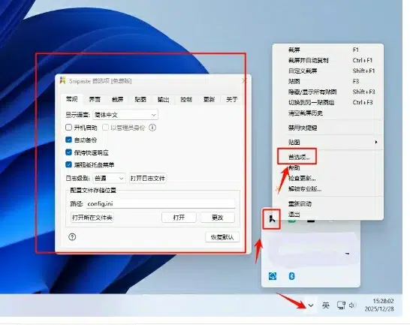Click the 打开 button for the config file
410x325 pixels.
click(x=179, y=218)
